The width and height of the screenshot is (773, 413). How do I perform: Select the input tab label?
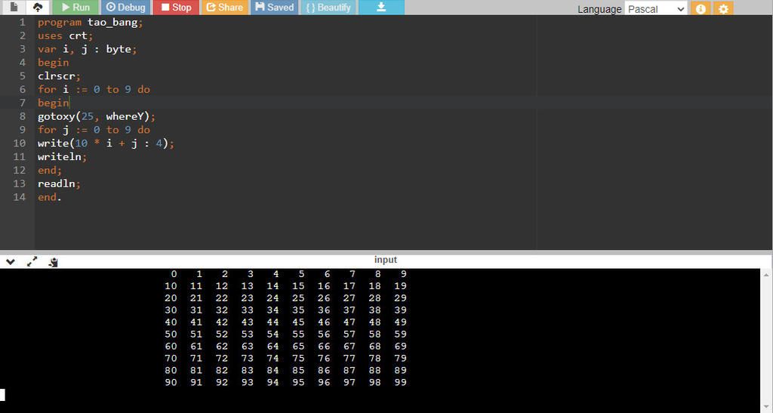[x=386, y=260]
